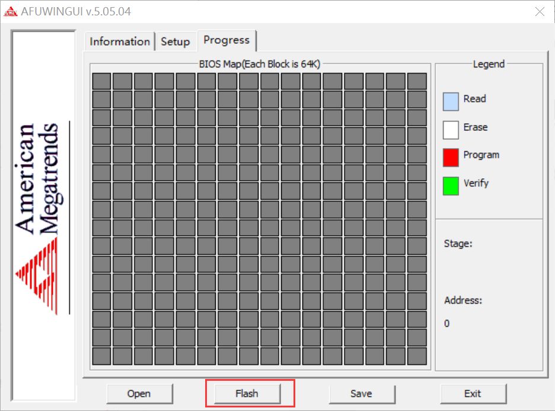Click the Save button
The width and height of the screenshot is (555, 411).
[361, 393]
